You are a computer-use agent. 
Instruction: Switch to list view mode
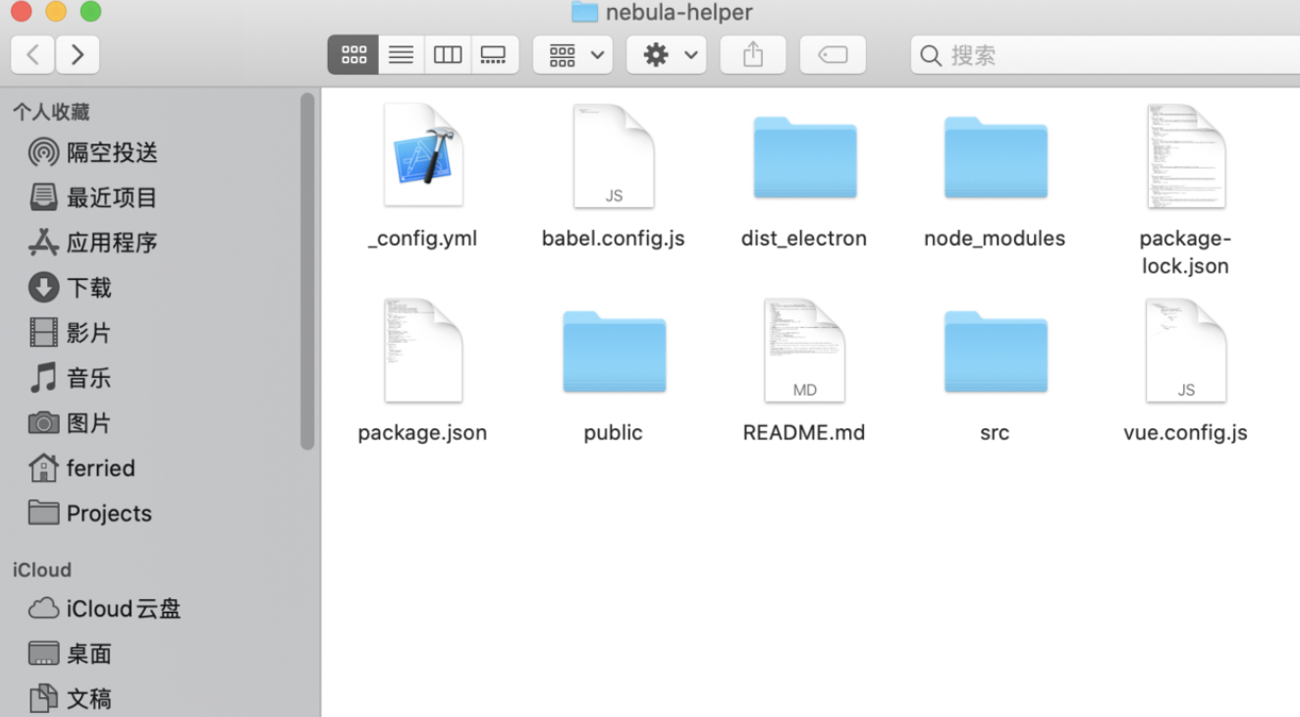[401, 55]
